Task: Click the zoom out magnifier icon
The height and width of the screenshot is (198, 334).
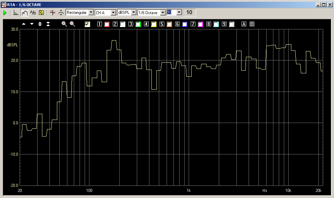Action: pyautogui.click(x=72, y=24)
